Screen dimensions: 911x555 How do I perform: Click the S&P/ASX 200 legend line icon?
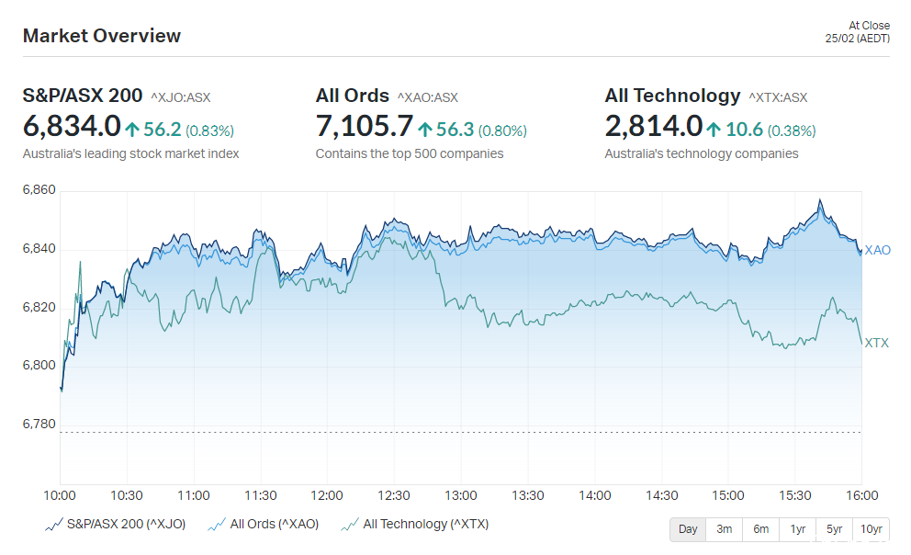(53, 525)
